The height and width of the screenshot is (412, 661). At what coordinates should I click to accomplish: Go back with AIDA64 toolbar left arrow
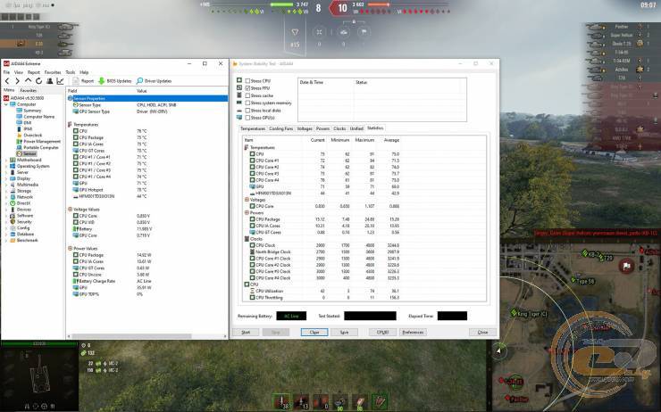tap(7, 81)
